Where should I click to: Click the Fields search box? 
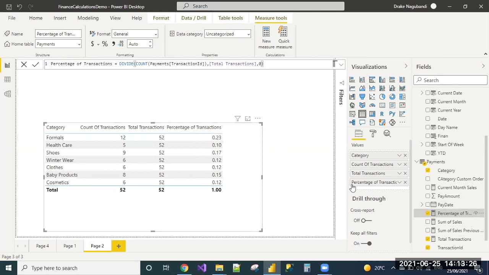[x=450, y=80]
